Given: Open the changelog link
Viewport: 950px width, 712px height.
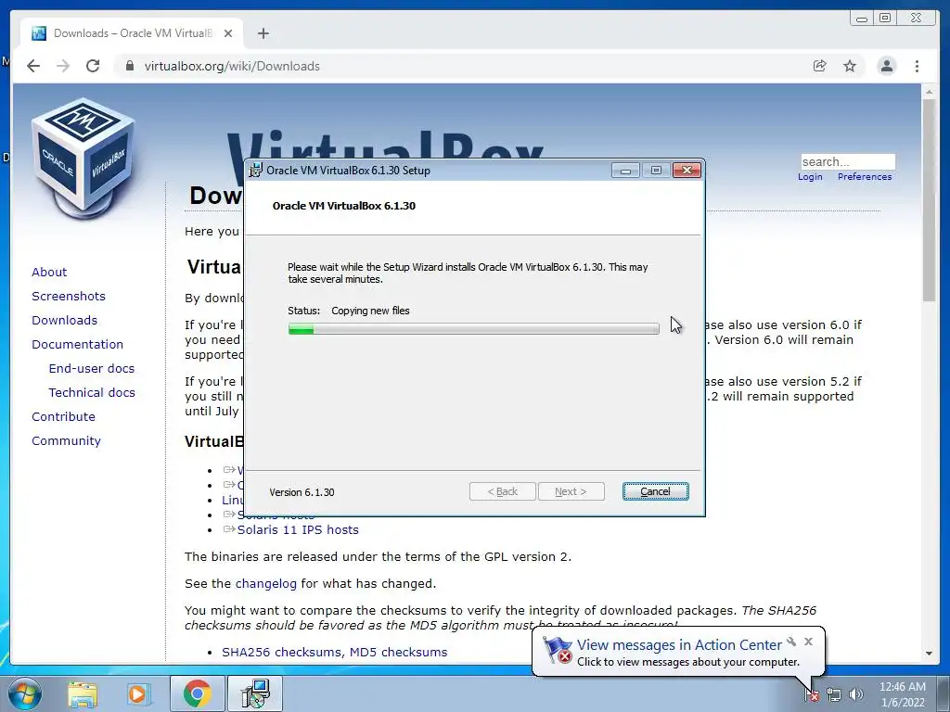Looking at the screenshot, I should (266, 584).
